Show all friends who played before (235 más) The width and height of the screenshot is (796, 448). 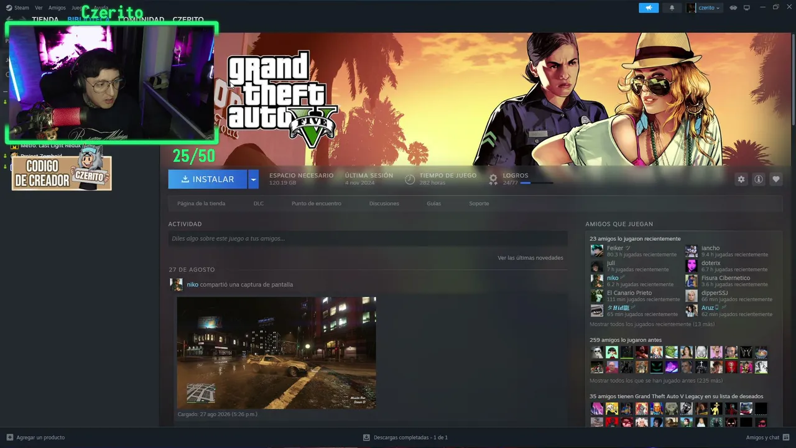point(656,380)
